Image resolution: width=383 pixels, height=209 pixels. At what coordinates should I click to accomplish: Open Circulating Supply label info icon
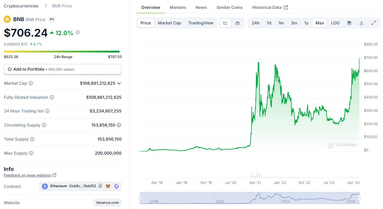44,125
